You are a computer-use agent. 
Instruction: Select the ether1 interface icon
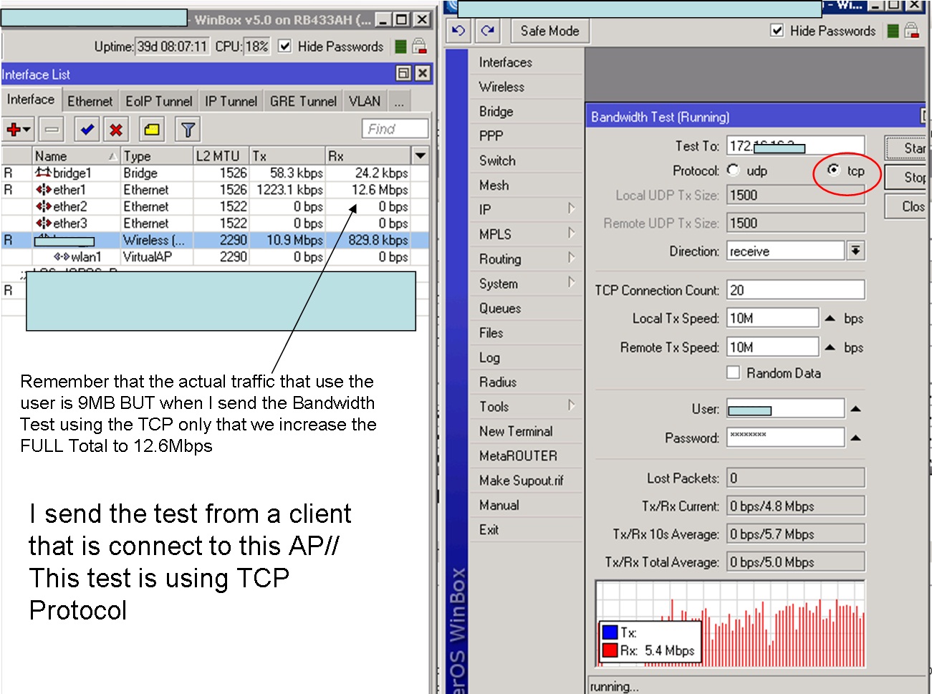click(43, 190)
